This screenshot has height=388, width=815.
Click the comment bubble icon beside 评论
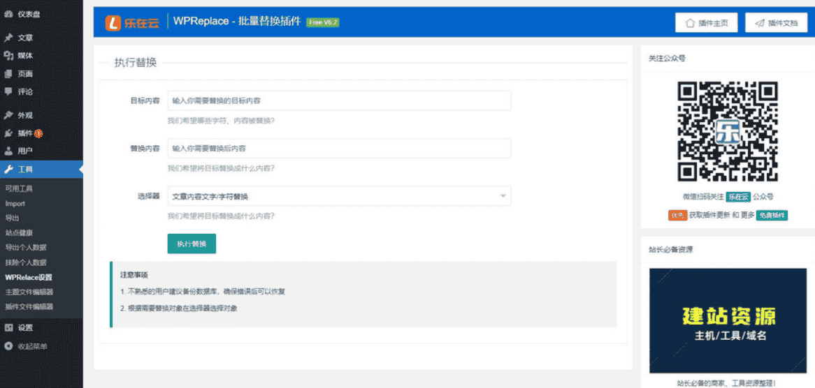coord(8,91)
